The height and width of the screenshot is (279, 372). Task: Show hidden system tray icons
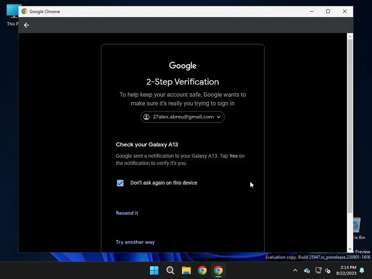pyautogui.click(x=295, y=270)
